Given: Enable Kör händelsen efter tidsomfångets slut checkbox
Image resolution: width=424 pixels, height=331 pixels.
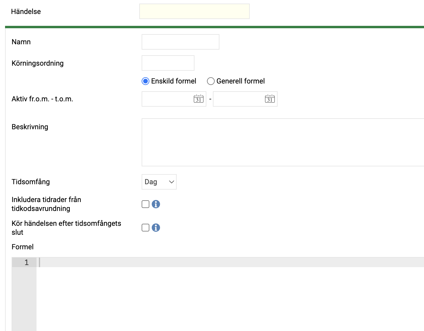Looking at the screenshot, I should (145, 228).
